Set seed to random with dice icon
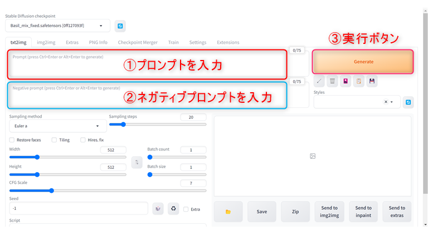 (158, 208)
